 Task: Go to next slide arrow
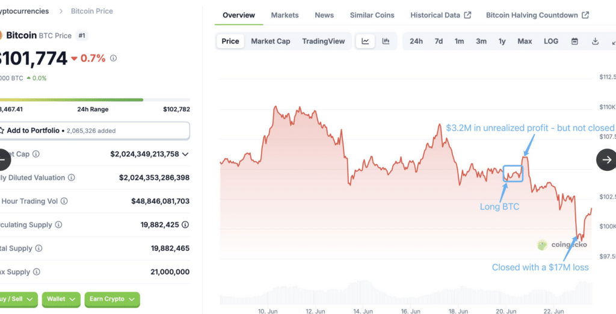[606, 159]
